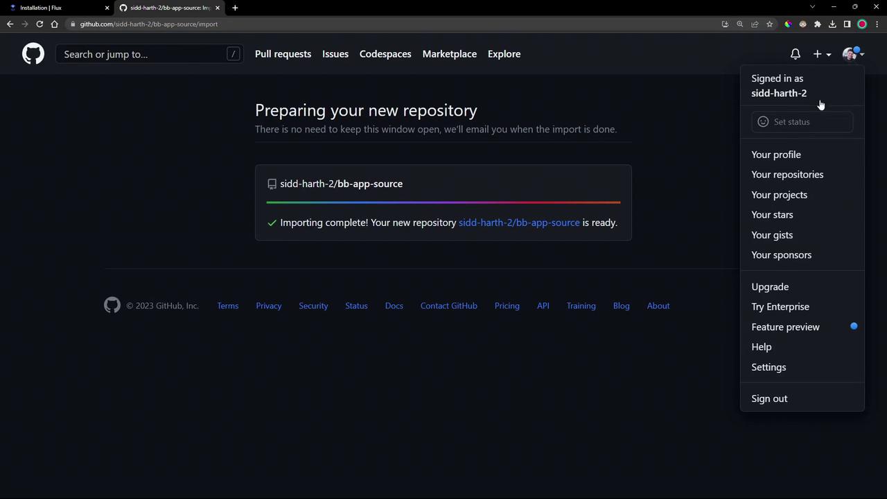887x499 pixels.
Task: Open the Privacy footer link
Action: click(268, 306)
